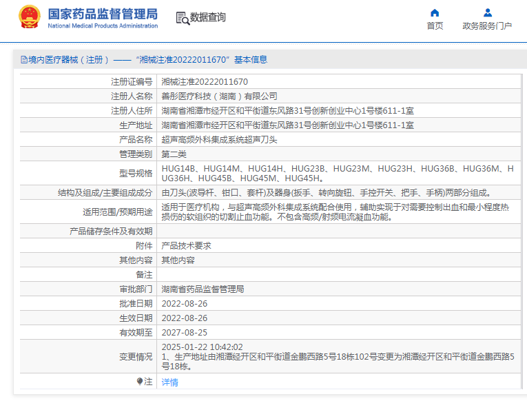Select registration number 湘械注准20222011670 value
Viewport: 527px width, 401px height.
205,82
